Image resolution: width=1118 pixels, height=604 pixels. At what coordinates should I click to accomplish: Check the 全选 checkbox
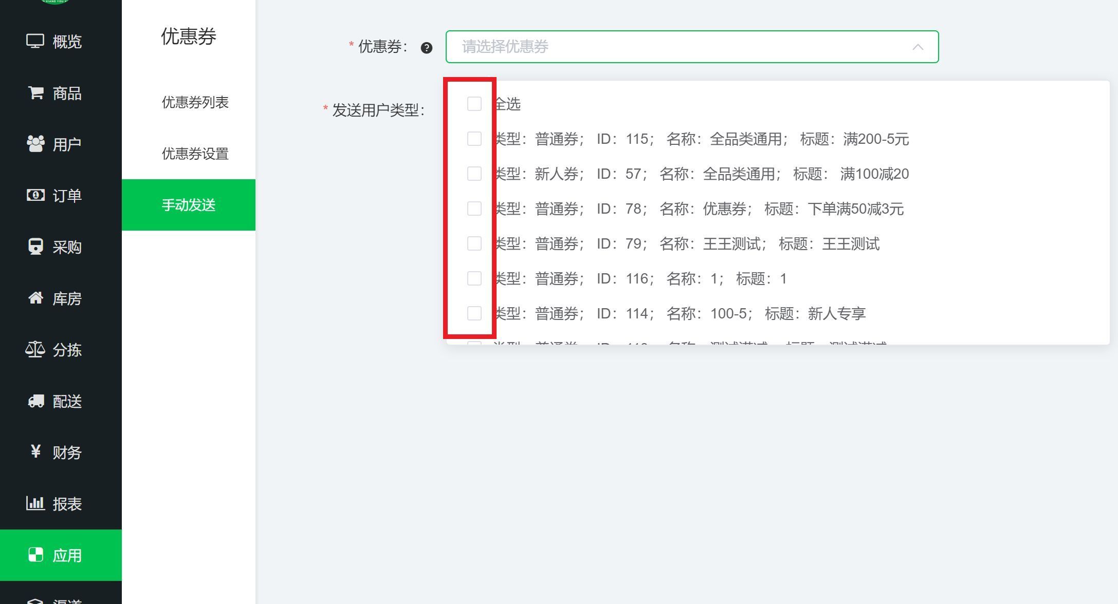pos(474,104)
